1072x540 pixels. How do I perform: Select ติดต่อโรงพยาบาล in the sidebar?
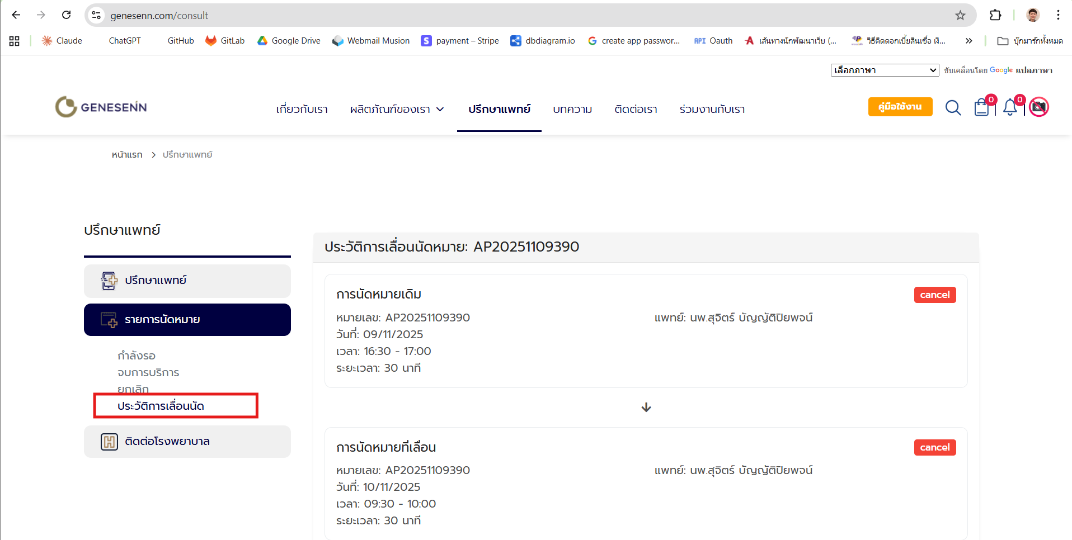(x=187, y=442)
